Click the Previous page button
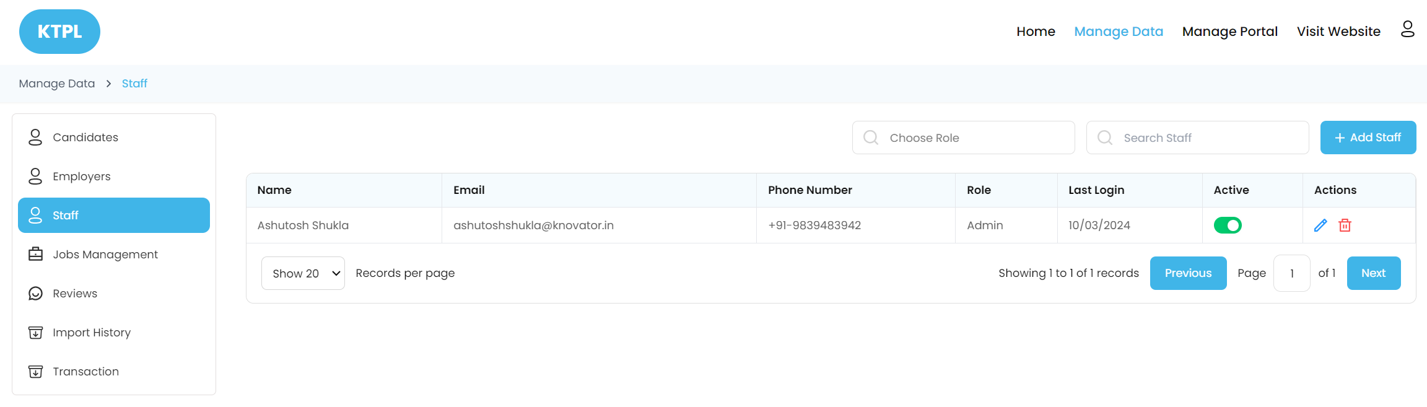The width and height of the screenshot is (1427, 407). (x=1188, y=273)
